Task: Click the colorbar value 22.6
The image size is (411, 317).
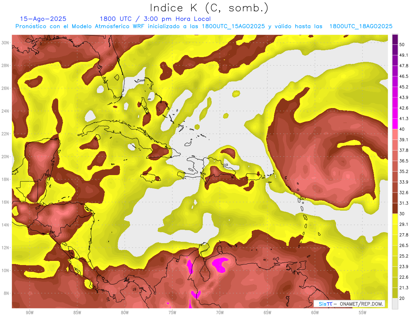Action: (x=404, y=277)
